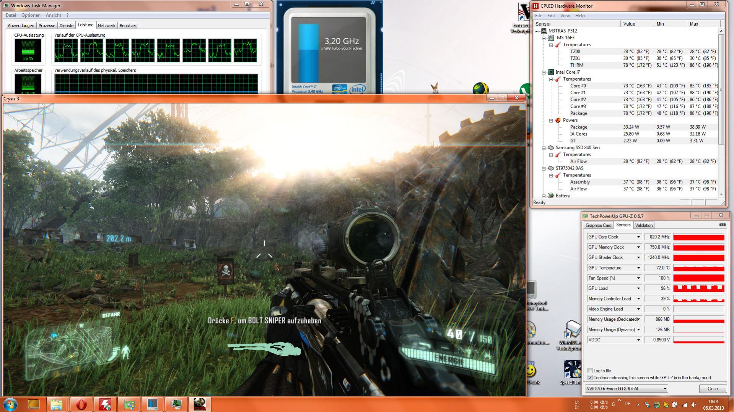Click the volume speaker tray icon

tap(693, 404)
